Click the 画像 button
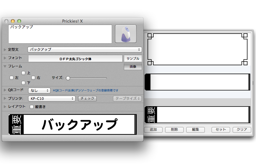256x167 pixels. pos(133,67)
